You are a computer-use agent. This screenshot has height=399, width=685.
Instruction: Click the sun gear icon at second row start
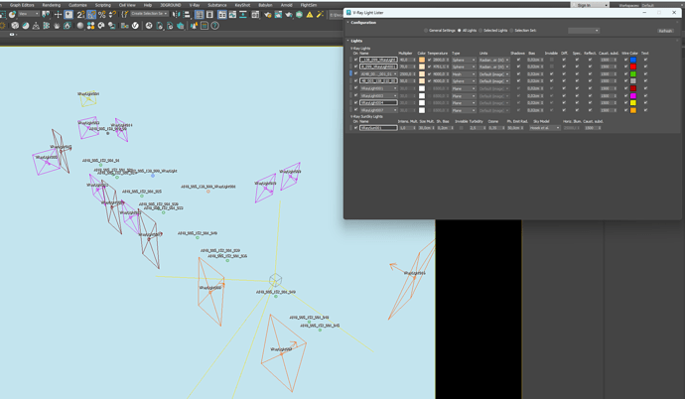[3, 26]
